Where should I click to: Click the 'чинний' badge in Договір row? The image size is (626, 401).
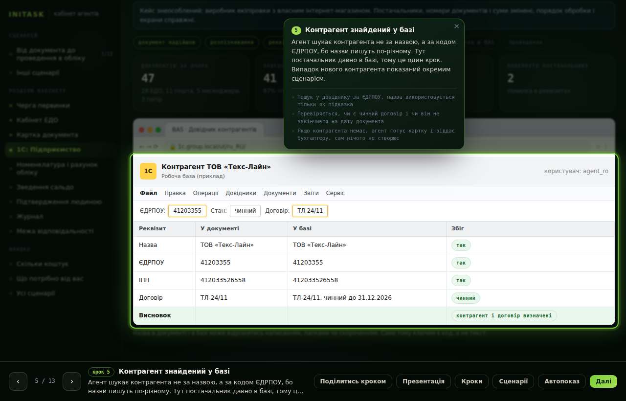pyautogui.click(x=466, y=298)
